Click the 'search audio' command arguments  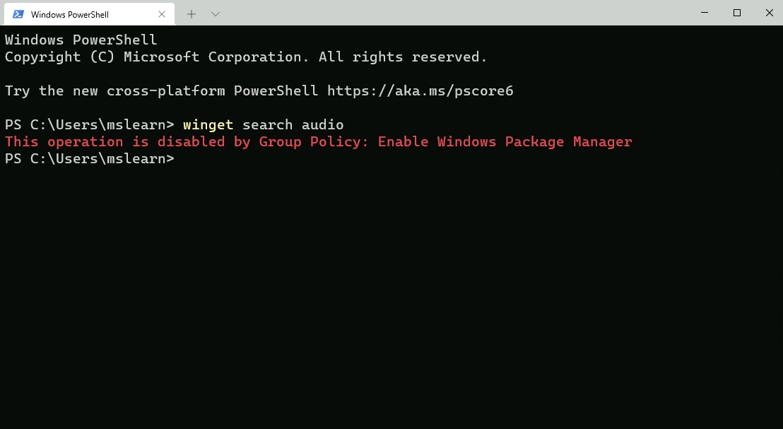[292, 124]
